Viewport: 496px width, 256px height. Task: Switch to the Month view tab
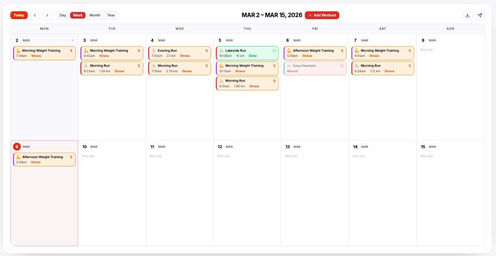pyautogui.click(x=95, y=15)
